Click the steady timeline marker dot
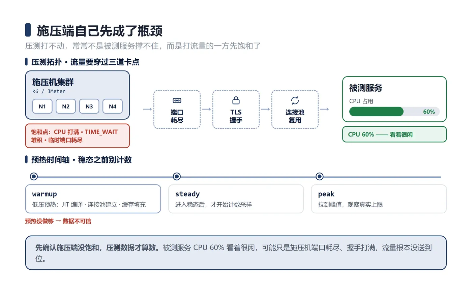Viewport: 472px width, 299px height. pyautogui.click(x=177, y=176)
